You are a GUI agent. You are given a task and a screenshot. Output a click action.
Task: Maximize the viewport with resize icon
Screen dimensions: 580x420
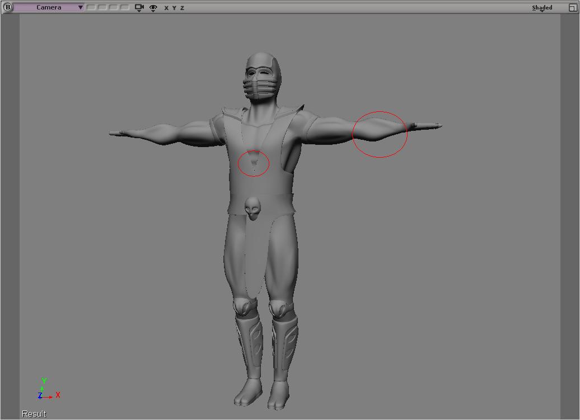coord(573,7)
